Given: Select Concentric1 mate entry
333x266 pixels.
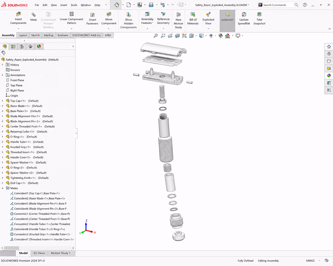Looking at the screenshot, I should point(40,214).
